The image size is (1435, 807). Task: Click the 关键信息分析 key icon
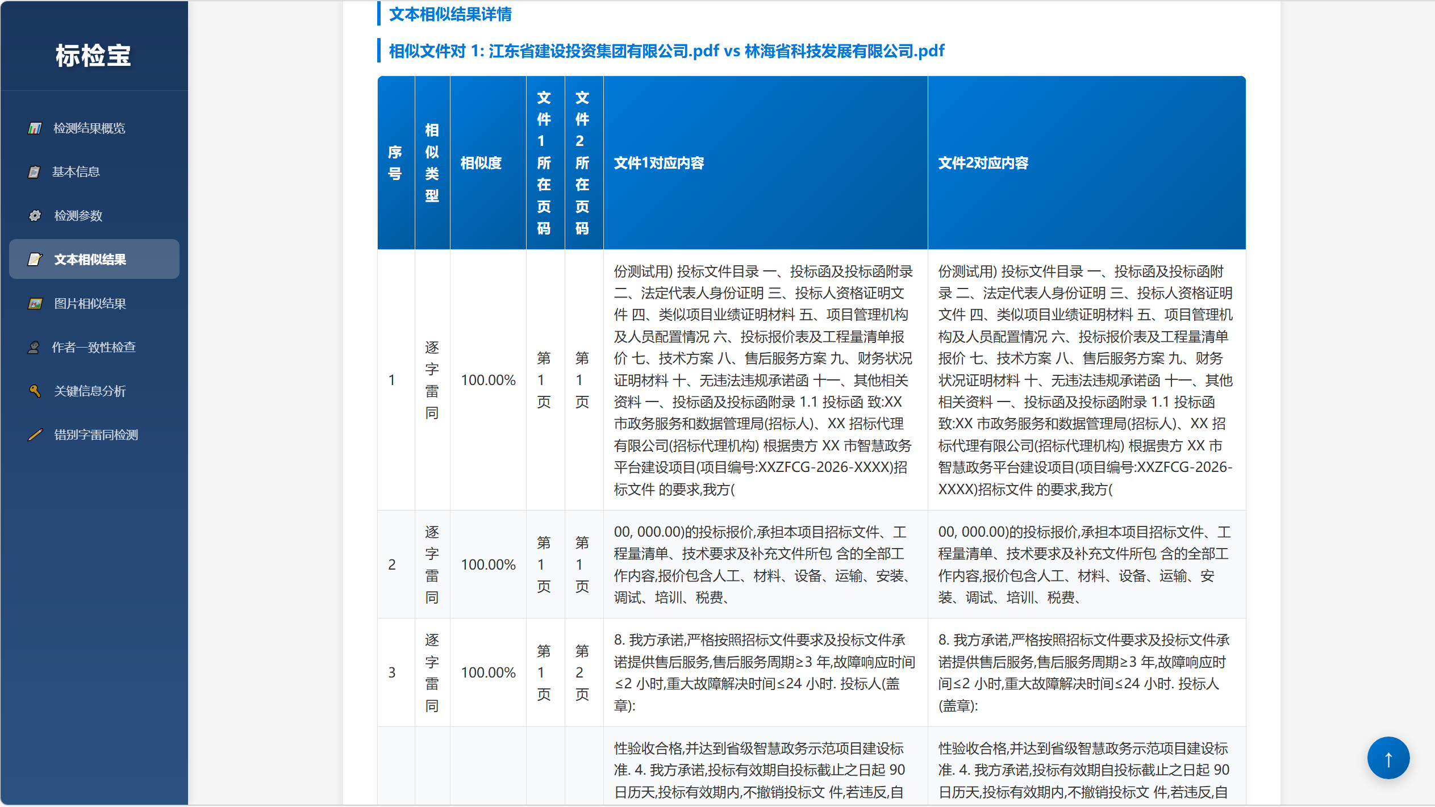pos(35,391)
